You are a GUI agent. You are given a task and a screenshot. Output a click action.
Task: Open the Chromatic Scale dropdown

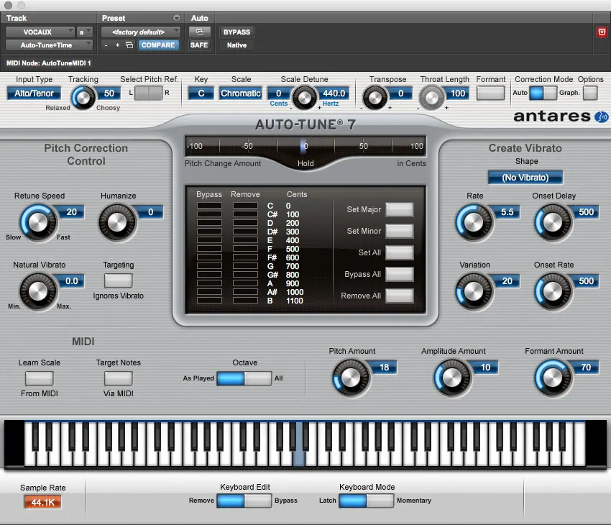click(x=240, y=93)
